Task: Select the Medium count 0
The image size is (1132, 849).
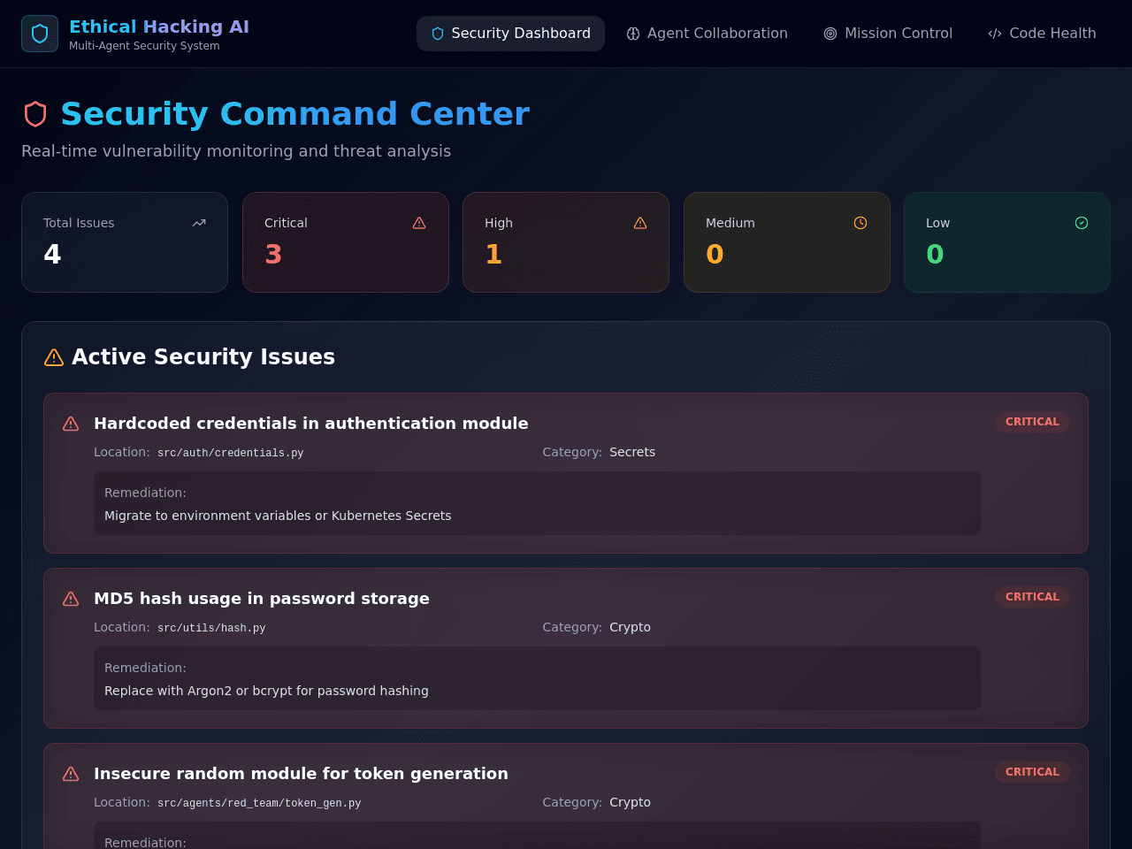Action: pyautogui.click(x=715, y=255)
